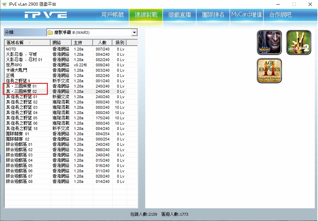Select 綜合遊戲區 08 in the list

[x=19, y=181]
